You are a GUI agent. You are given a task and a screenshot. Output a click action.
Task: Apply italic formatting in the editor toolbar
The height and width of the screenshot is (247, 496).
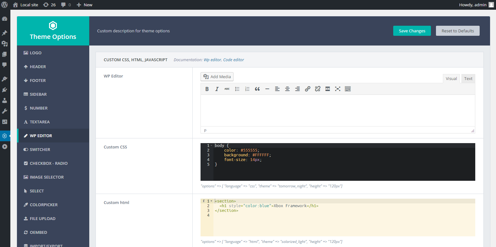pyautogui.click(x=217, y=89)
